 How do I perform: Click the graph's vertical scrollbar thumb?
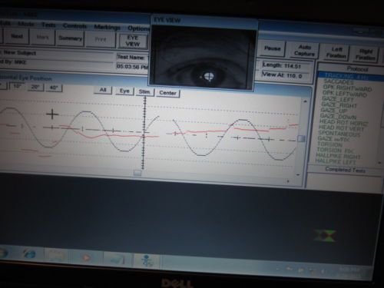tap(302, 138)
